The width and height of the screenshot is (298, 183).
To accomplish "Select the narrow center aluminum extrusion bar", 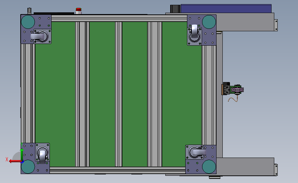I will click(x=119, y=94).
